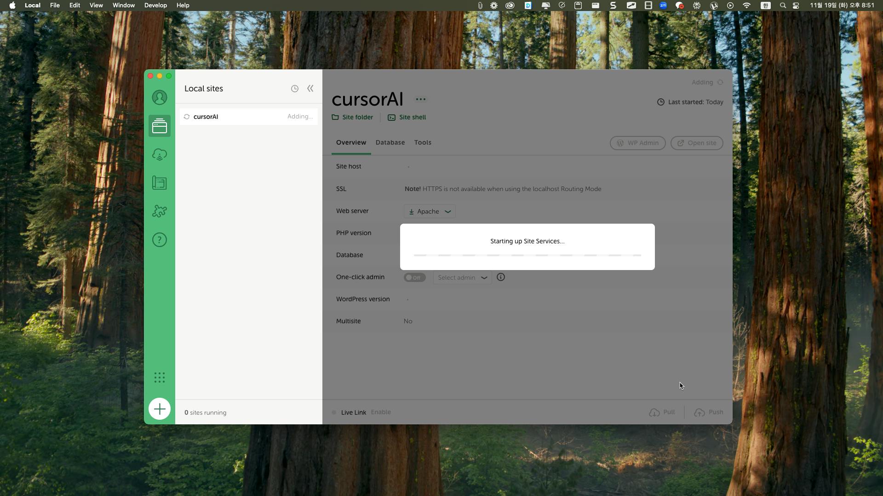Toggle the One-click admin switch
Image resolution: width=883 pixels, height=496 pixels.
click(414, 277)
